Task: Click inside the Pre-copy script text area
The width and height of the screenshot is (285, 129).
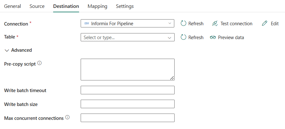Action: tap(127, 69)
